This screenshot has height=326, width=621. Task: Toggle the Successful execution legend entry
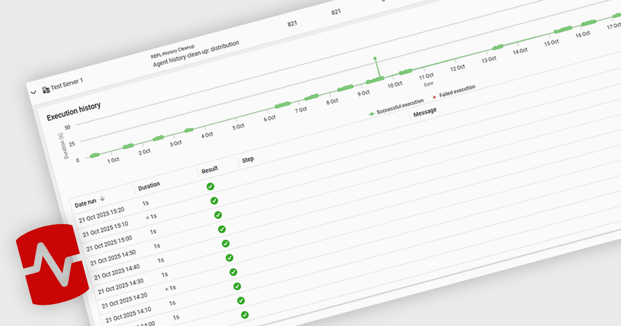(396, 107)
